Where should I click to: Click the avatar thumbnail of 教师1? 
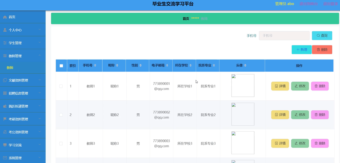click(x=243, y=86)
